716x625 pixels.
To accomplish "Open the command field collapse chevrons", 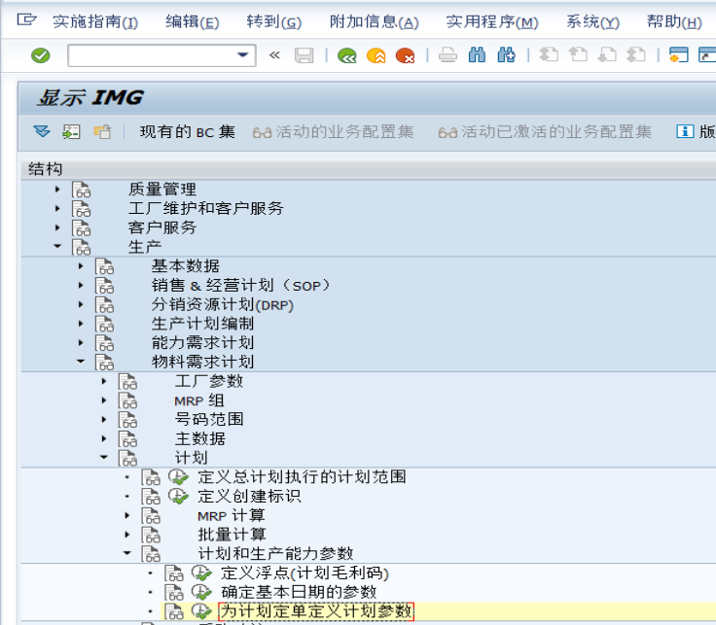I will pos(274,55).
